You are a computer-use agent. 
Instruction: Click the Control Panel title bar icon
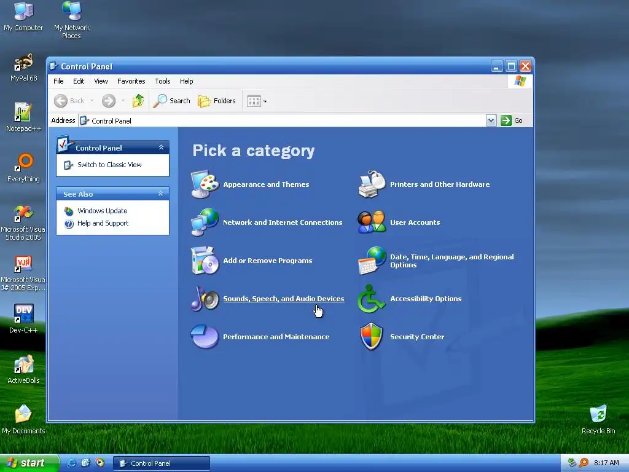tap(53, 66)
